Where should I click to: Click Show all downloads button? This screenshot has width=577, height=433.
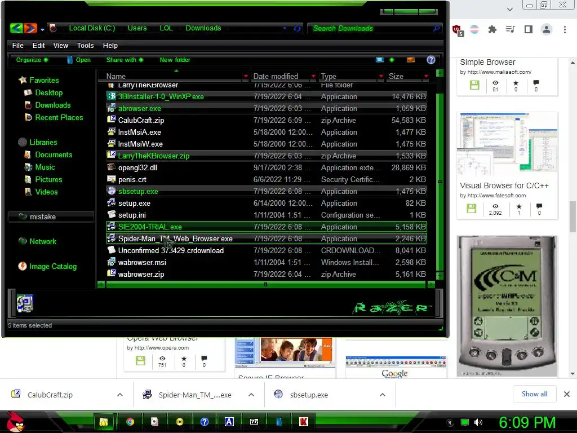[x=534, y=394]
